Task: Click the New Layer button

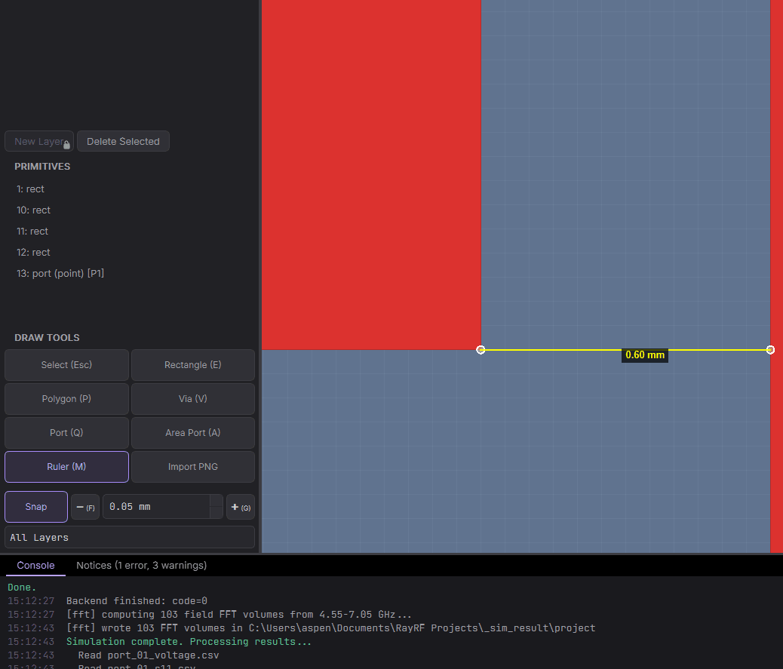Action: (39, 141)
